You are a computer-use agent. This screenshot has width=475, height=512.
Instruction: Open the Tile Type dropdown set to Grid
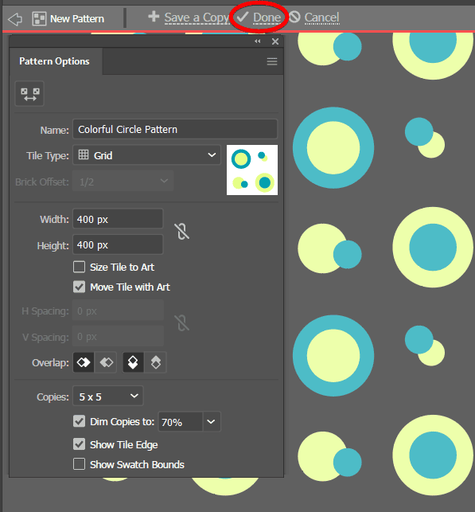click(x=147, y=155)
